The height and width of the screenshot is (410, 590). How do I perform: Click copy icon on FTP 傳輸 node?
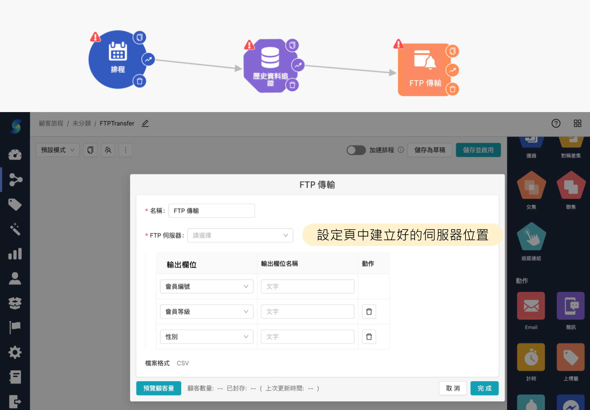(452, 51)
